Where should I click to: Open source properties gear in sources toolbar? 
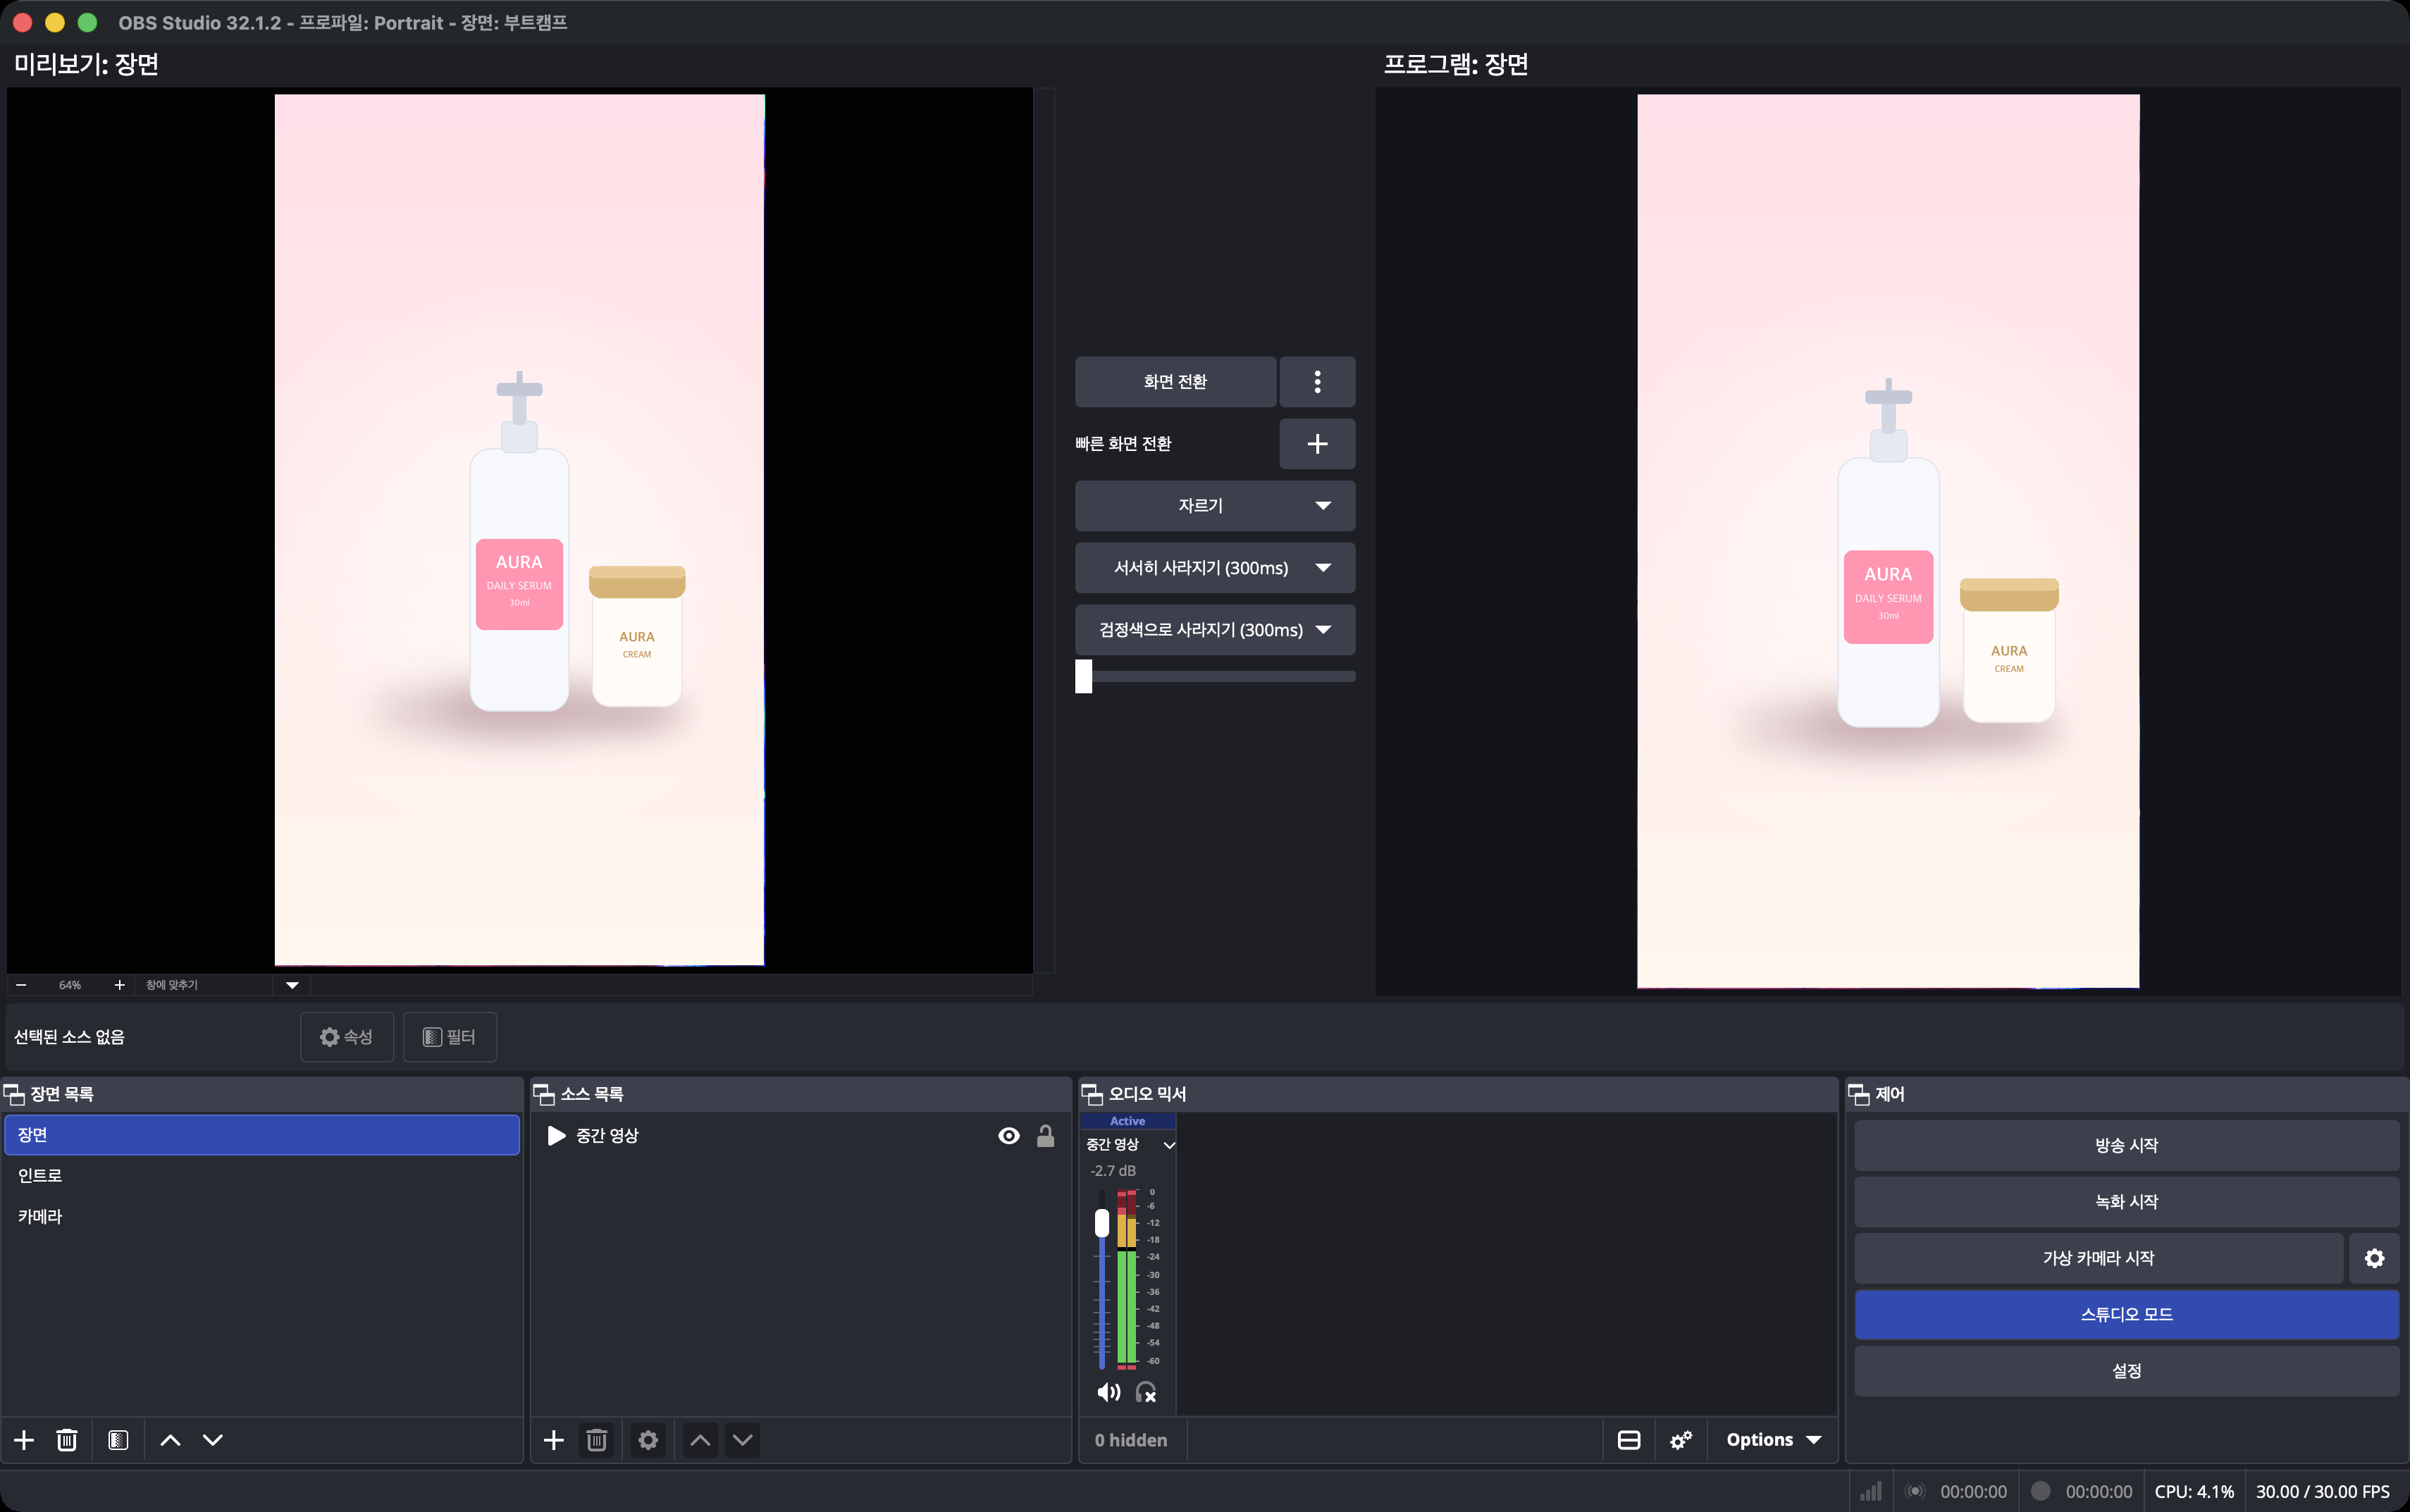[648, 1440]
